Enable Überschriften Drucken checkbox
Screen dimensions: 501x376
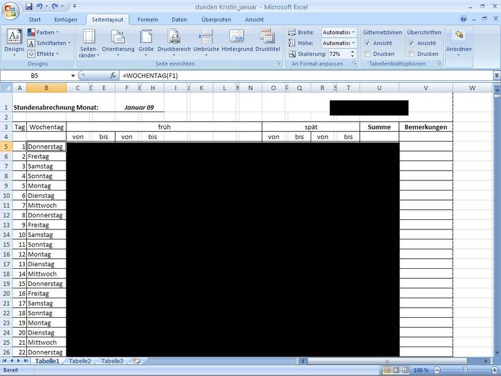(x=411, y=54)
